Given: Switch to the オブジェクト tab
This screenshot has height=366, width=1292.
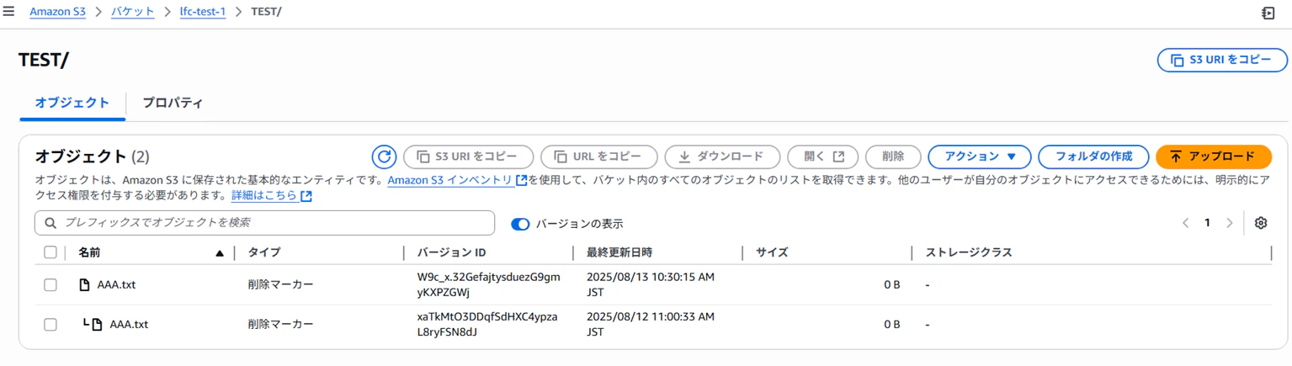Looking at the screenshot, I should (x=72, y=103).
